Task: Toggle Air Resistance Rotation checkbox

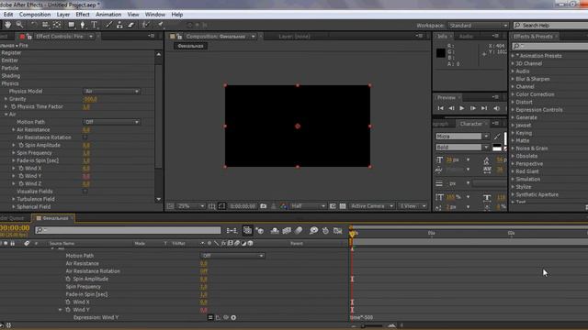Action: (x=85, y=137)
